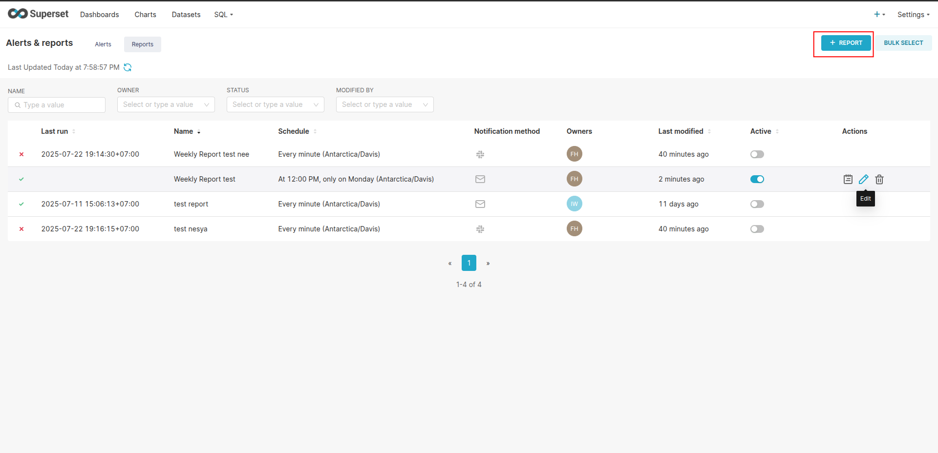Viewport: 938px width, 453px height.
Task: Delete Weekly Report test via trash icon
Action: click(879, 179)
